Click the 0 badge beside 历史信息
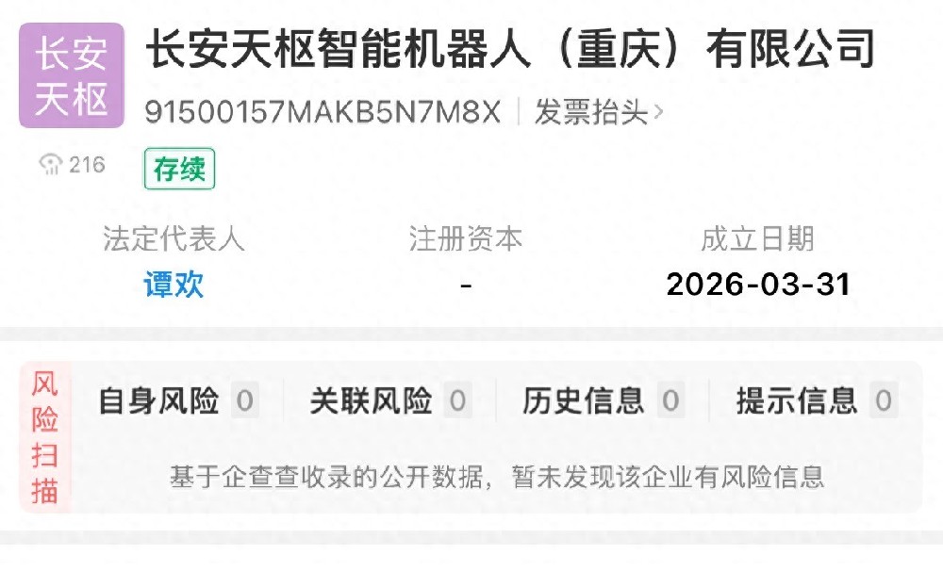This screenshot has width=943, height=571. pos(670,400)
